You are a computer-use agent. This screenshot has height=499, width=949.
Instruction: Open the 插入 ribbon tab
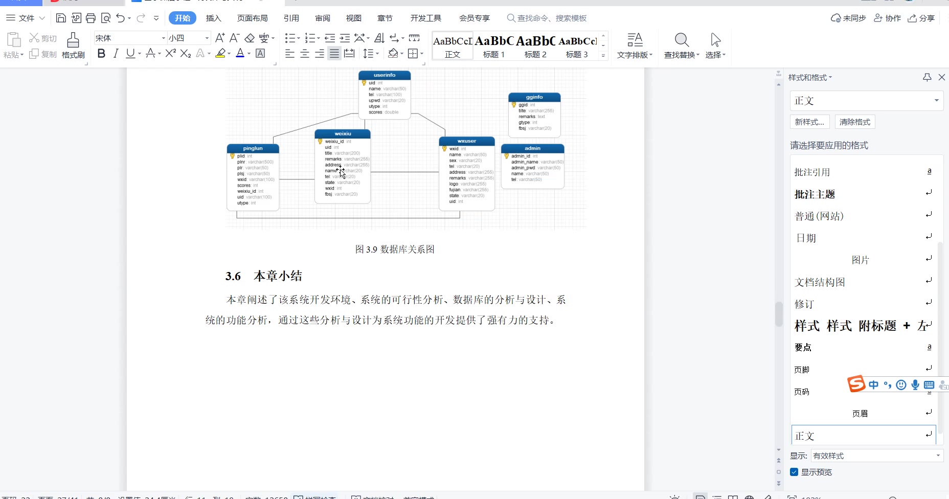tap(213, 18)
